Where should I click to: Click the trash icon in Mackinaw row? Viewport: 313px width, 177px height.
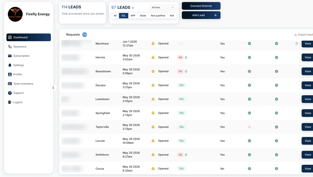[296, 43]
